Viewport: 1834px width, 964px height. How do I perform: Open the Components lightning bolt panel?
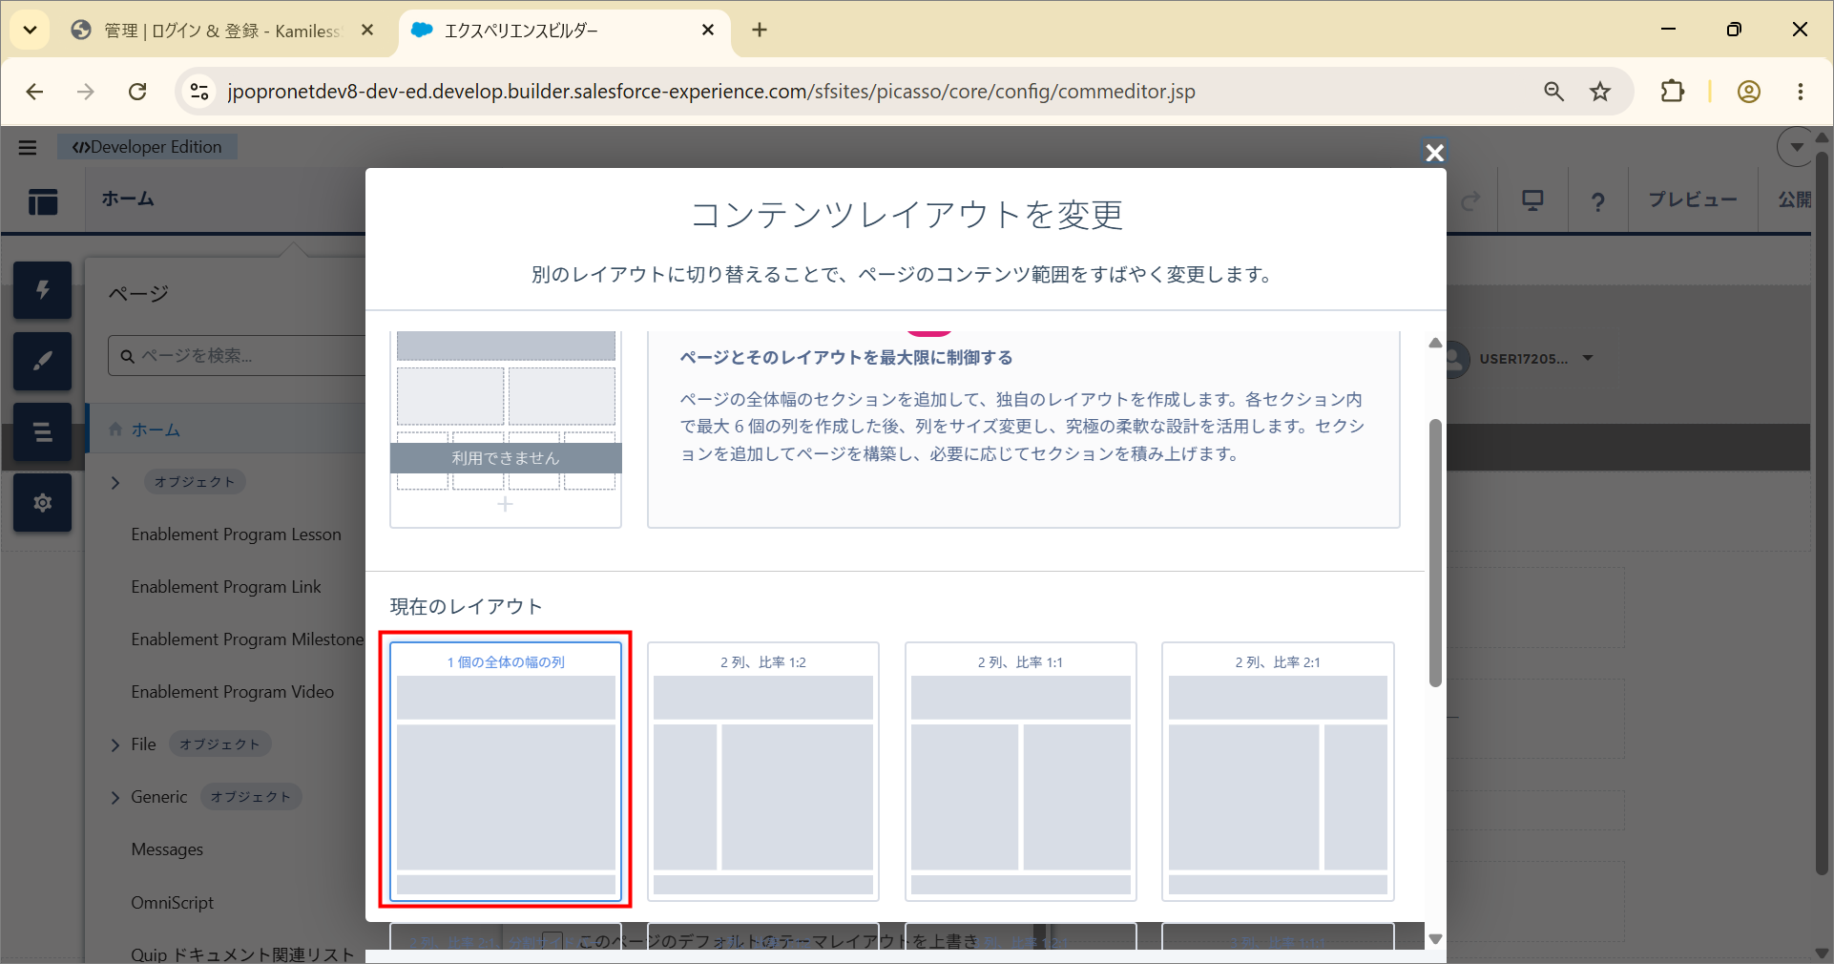(42, 290)
